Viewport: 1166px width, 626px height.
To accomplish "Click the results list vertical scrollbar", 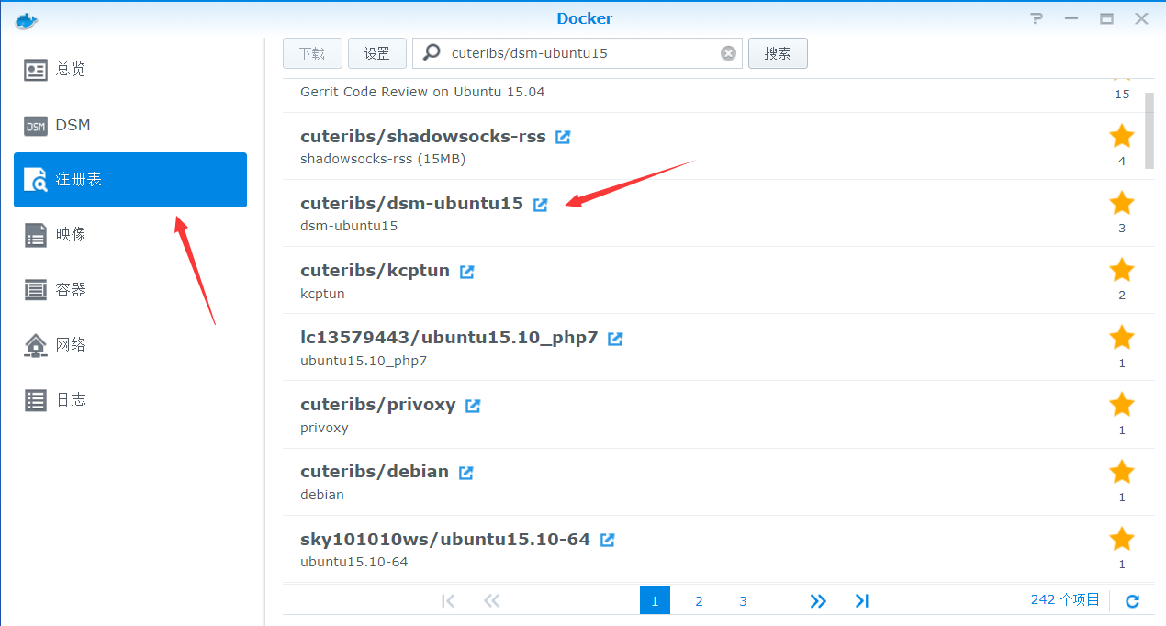I will pyautogui.click(x=1149, y=130).
